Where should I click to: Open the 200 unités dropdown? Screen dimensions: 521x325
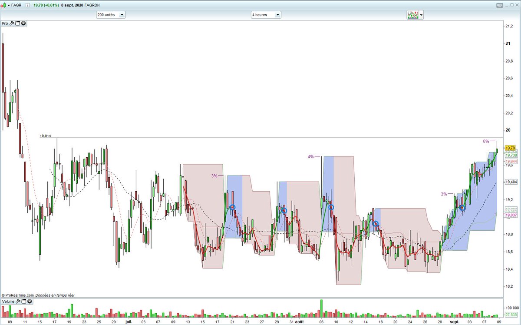(111, 14)
